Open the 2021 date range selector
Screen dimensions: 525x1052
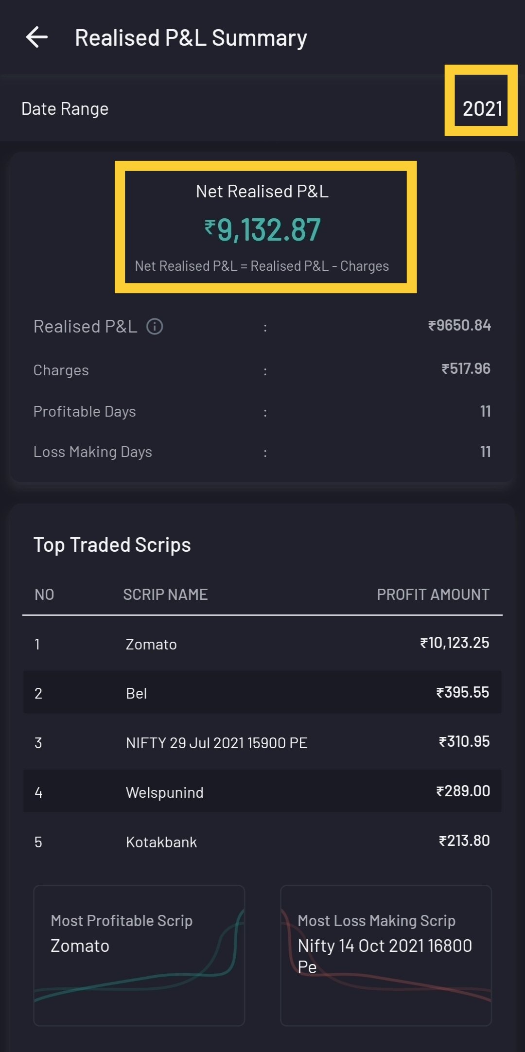(482, 108)
